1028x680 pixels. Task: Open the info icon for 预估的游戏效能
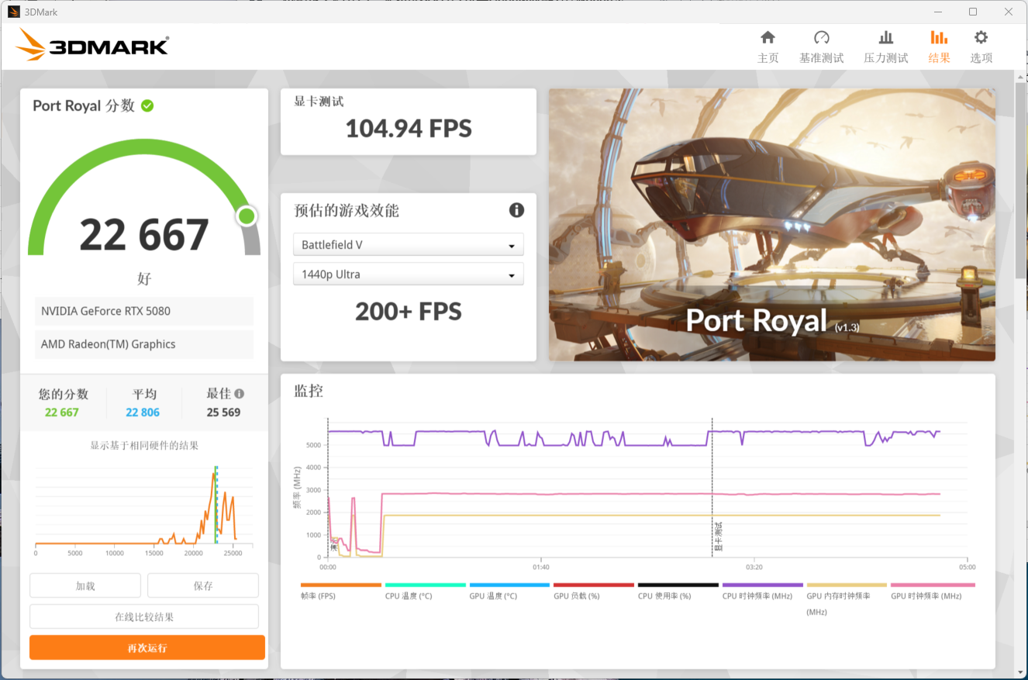516,210
